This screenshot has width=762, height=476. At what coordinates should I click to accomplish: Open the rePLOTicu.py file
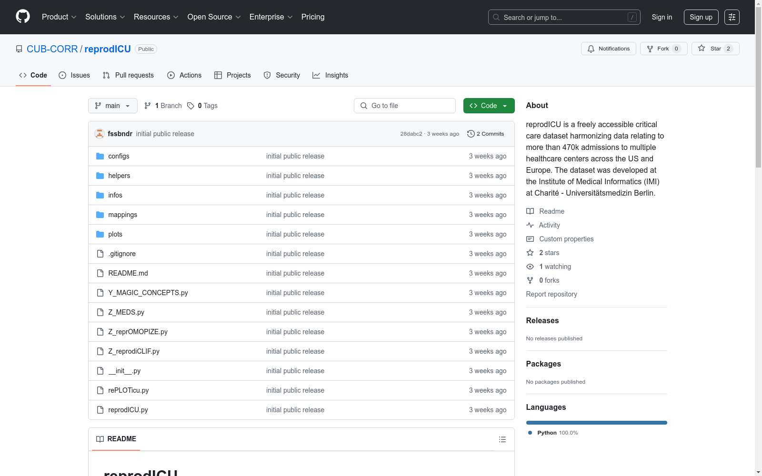click(x=129, y=390)
